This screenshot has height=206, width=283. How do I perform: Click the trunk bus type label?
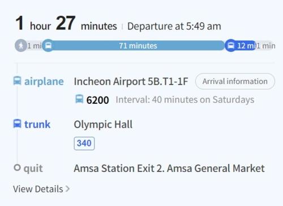click(37, 124)
